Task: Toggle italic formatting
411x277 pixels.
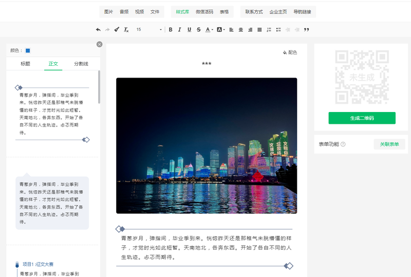Action: pos(180,30)
